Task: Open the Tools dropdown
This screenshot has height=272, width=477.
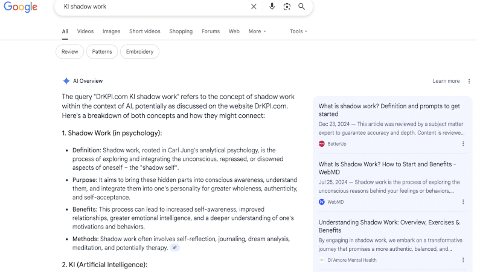Action: [x=298, y=31]
